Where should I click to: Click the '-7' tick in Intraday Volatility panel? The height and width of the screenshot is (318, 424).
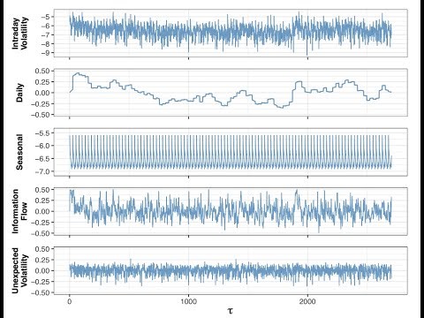[46, 35]
